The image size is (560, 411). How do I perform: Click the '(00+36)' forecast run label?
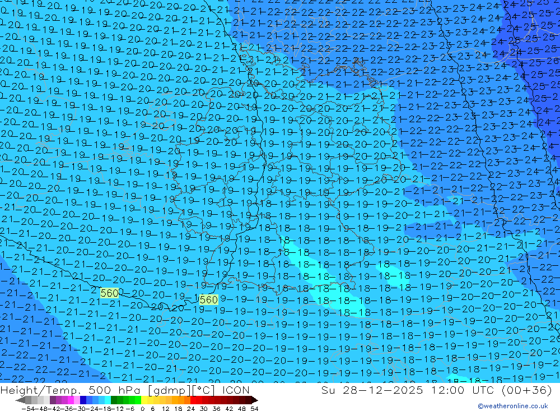527,390
